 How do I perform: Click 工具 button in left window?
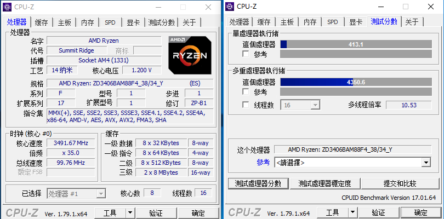point(110,213)
